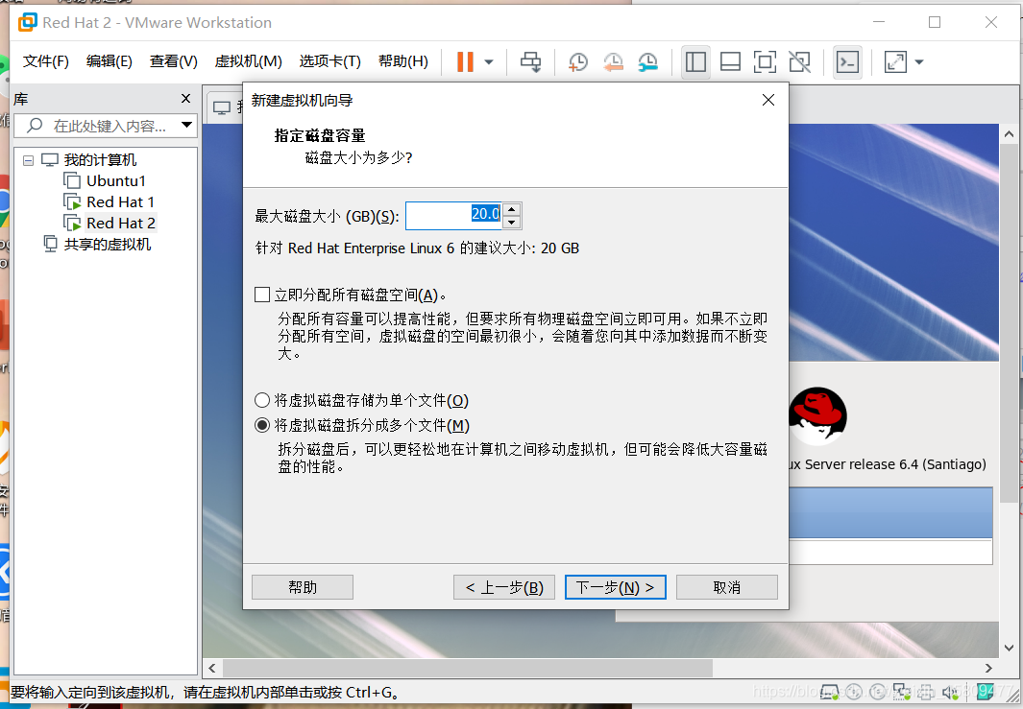
Task: Click the magnifier icon in the library search
Action: 35,125
